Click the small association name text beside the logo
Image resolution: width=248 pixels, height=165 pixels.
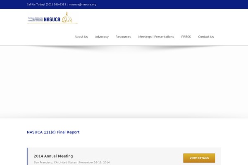coord(34,19)
